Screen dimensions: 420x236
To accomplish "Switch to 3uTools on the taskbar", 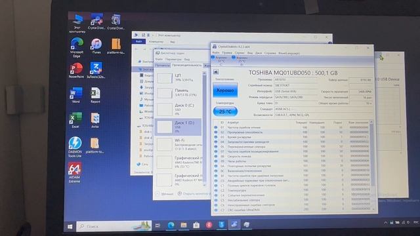I will click(222, 225).
